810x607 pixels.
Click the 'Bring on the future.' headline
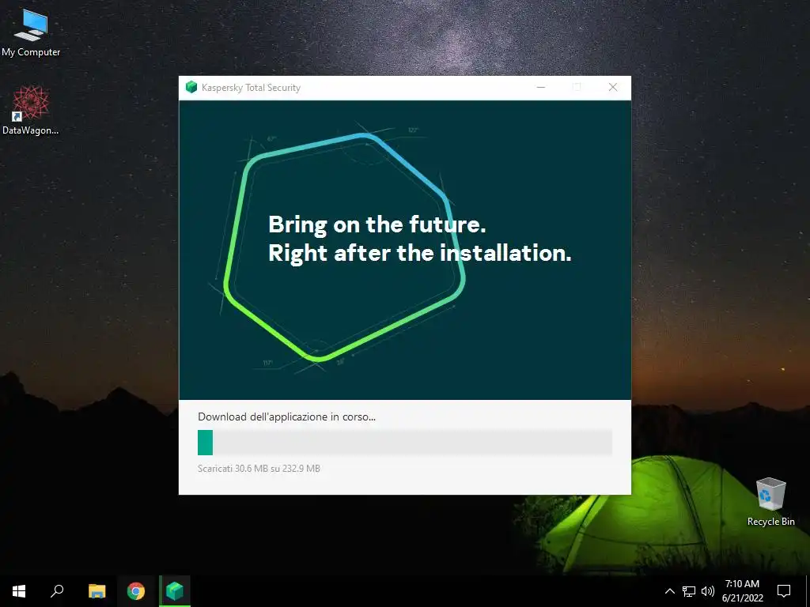(377, 224)
